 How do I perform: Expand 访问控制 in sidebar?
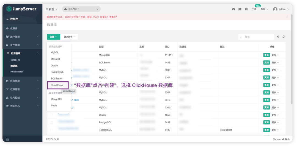[23, 98]
